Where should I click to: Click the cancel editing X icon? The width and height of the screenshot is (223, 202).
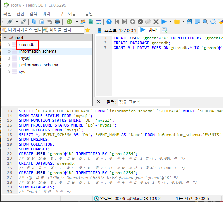coord(156,22)
